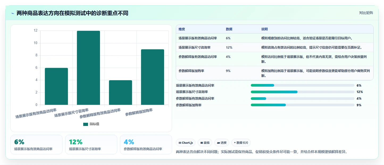Click the title 两种商品表达方向在模拟测试中的诊断重点不同
The image size is (384, 165).
coord(72,13)
